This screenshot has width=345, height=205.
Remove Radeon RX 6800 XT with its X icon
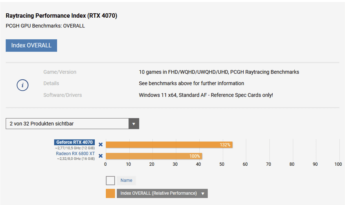click(x=101, y=156)
